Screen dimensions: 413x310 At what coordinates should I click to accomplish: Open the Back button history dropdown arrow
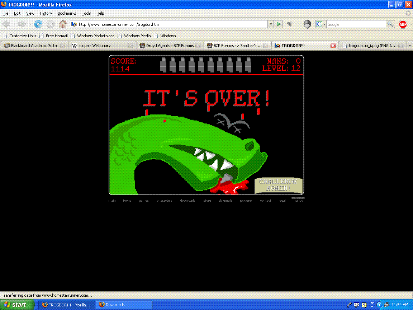14,24
